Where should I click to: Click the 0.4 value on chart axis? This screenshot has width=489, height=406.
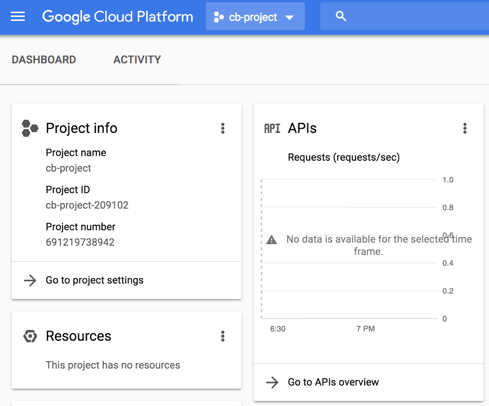point(448,263)
